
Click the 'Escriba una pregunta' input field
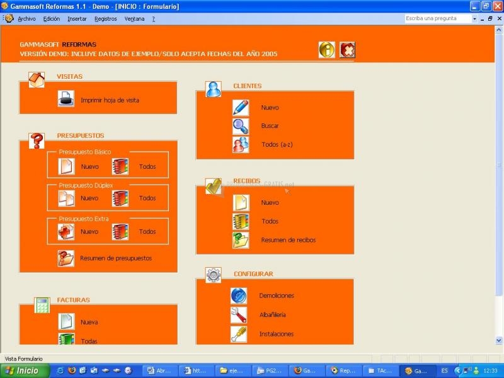[x=438, y=19]
